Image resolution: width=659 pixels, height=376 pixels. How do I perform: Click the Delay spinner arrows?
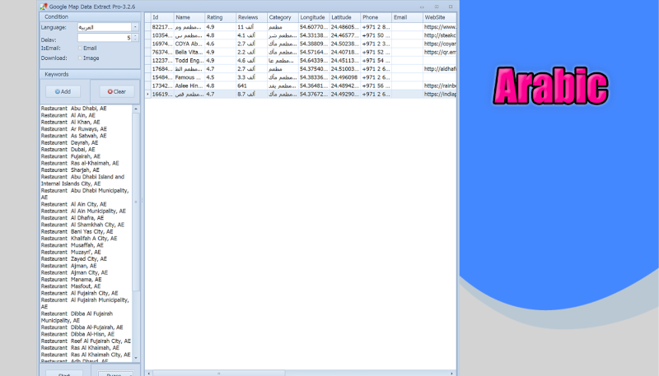click(x=137, y=38)
